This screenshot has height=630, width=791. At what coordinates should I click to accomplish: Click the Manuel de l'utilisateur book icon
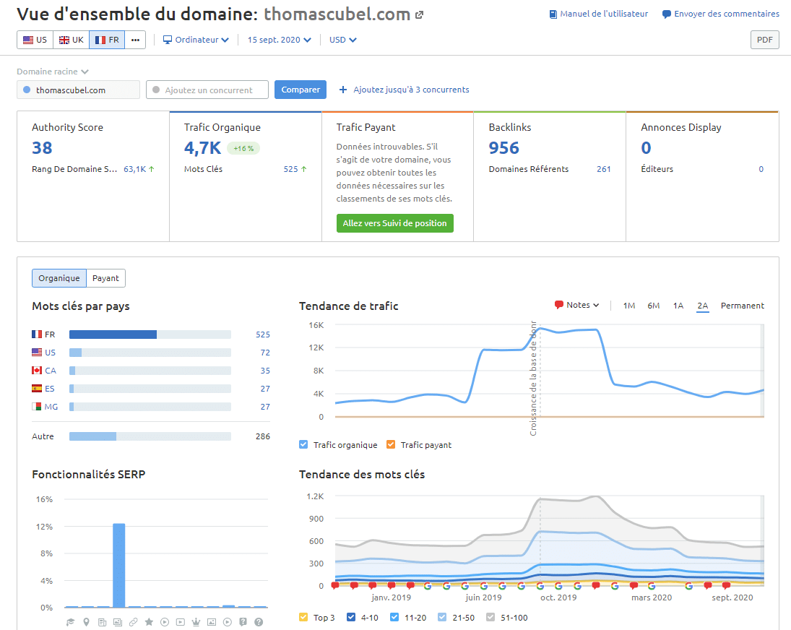pos(553,14)
